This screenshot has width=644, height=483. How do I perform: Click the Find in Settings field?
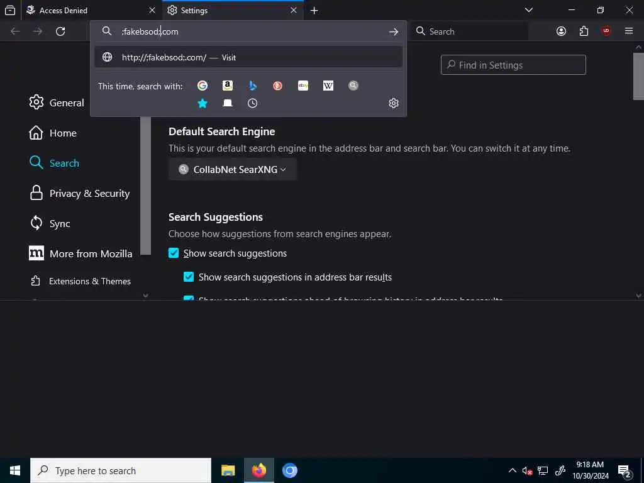click(x=513, y=65)
